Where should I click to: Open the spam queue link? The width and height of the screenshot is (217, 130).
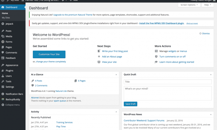click(60, 101)
